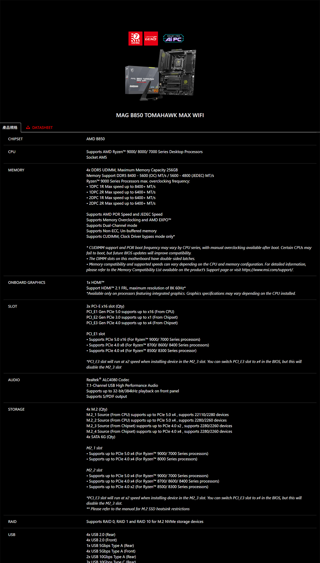This screenshot has height=563, width=320.
Task: Select the 產品規格 tab
Action: click(10, 127)
